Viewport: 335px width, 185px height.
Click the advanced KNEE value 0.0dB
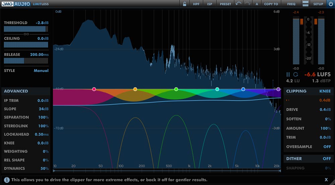tap(43, 143)
